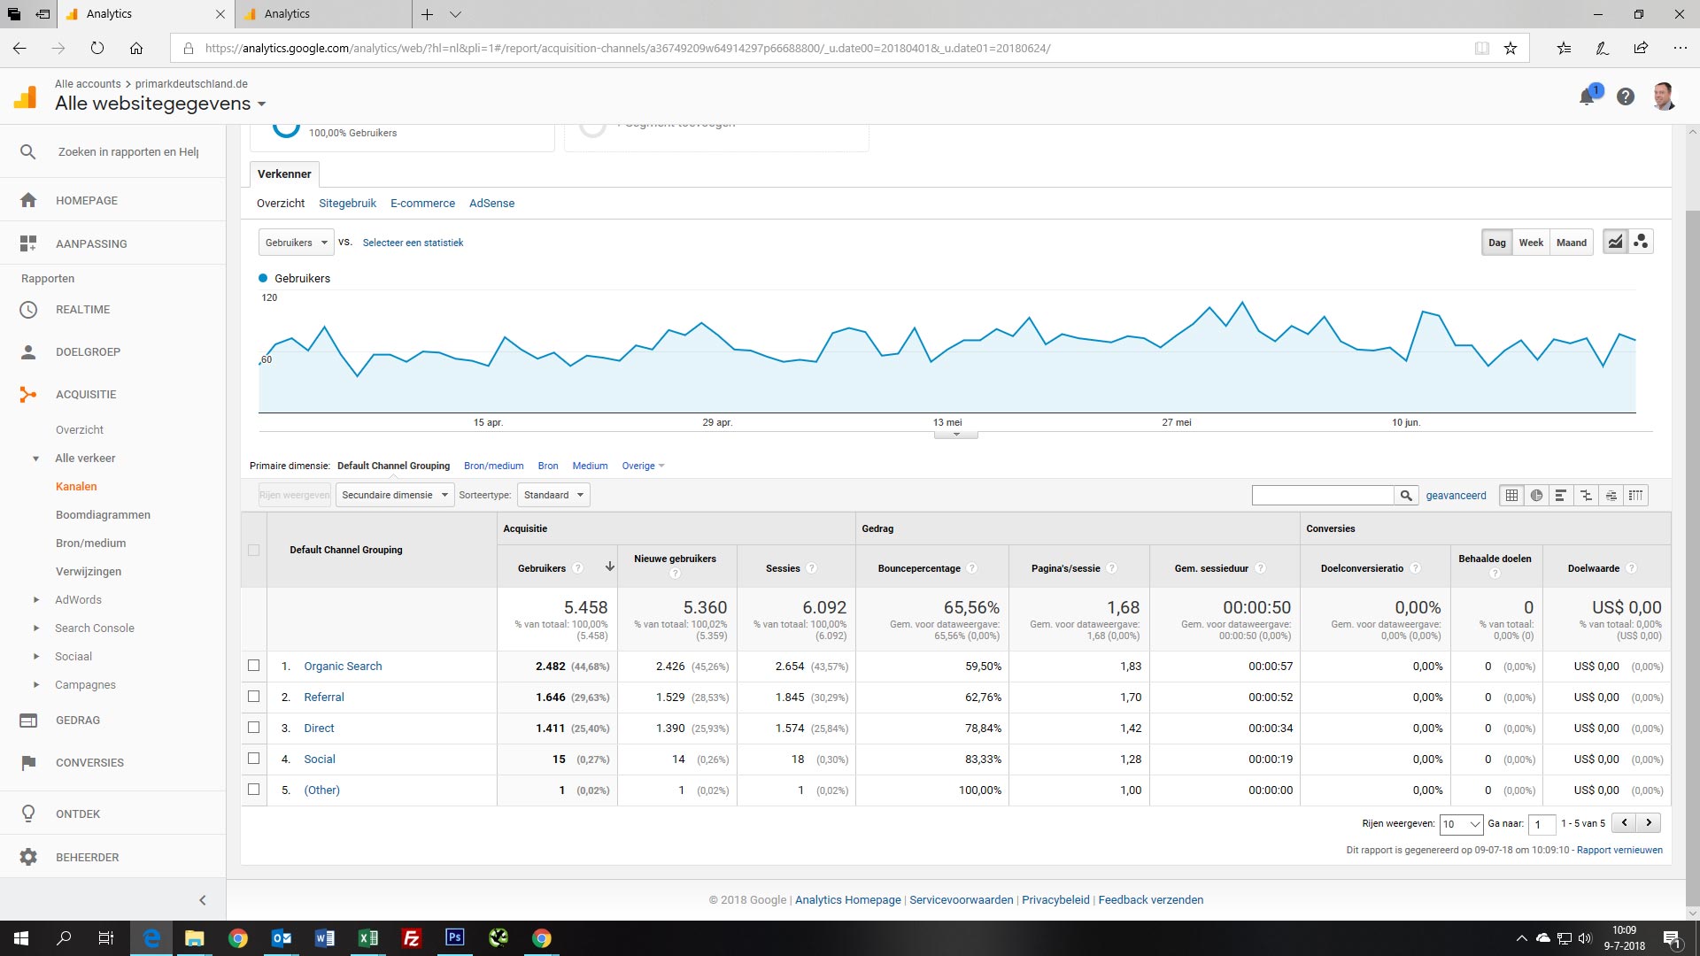Switch to the E-commerce tab
The width and height of the screenshot is (1700, 956).
(x=422, y=203)
